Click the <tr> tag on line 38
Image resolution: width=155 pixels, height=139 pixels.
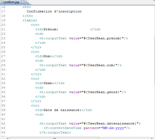(x=35, y=106)
